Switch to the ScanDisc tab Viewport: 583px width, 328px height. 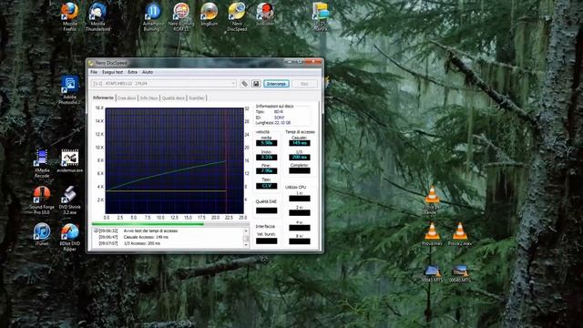point(197,98)
